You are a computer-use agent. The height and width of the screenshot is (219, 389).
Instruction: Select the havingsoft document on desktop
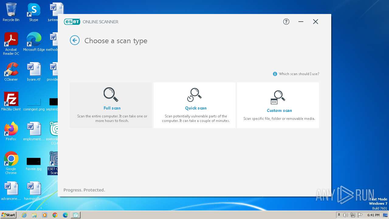point(34,191)
